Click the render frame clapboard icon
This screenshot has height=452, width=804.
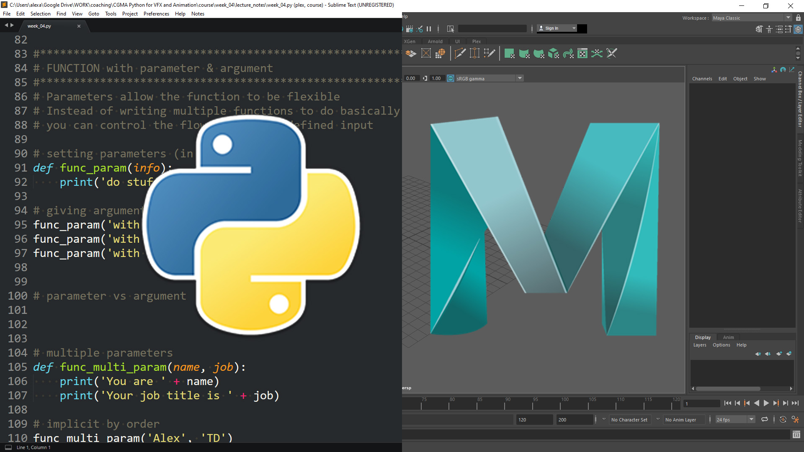tap(410, 29)
